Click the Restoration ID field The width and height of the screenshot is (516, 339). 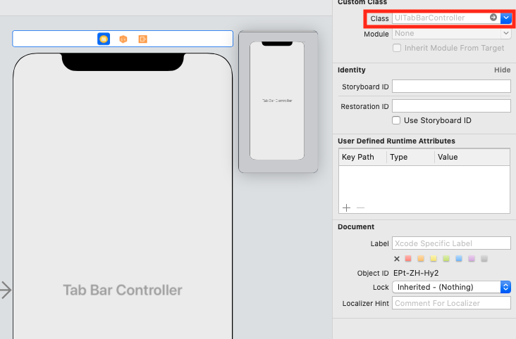pyautogui.click(x=451, y=106)
